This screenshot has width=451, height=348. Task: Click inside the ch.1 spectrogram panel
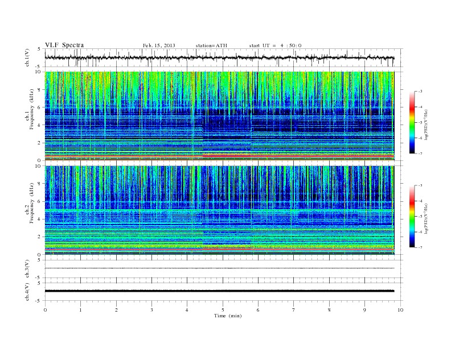[x=219, y=116]
